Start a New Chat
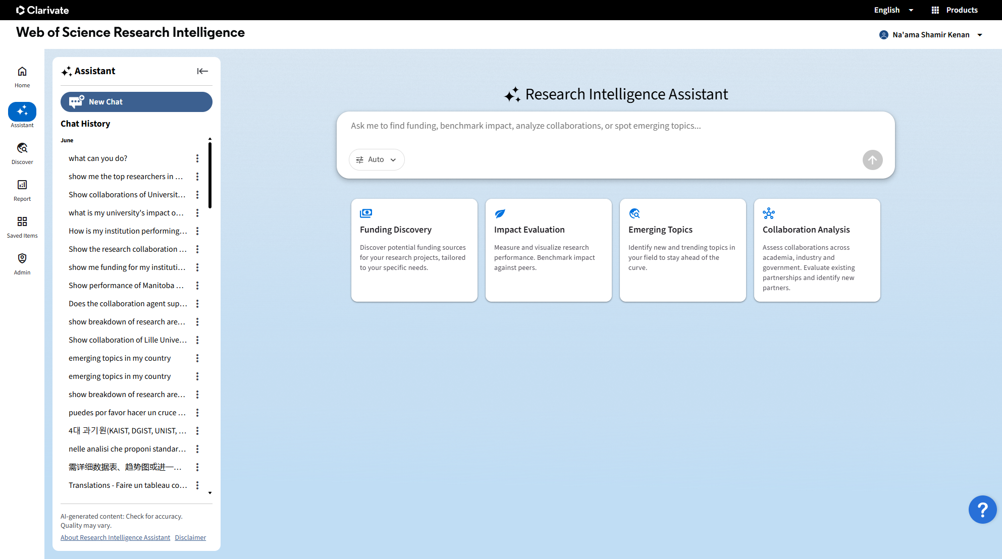The height and width of the screenshot is (559, 1002). pyautogui.click(x=136, y=102)
